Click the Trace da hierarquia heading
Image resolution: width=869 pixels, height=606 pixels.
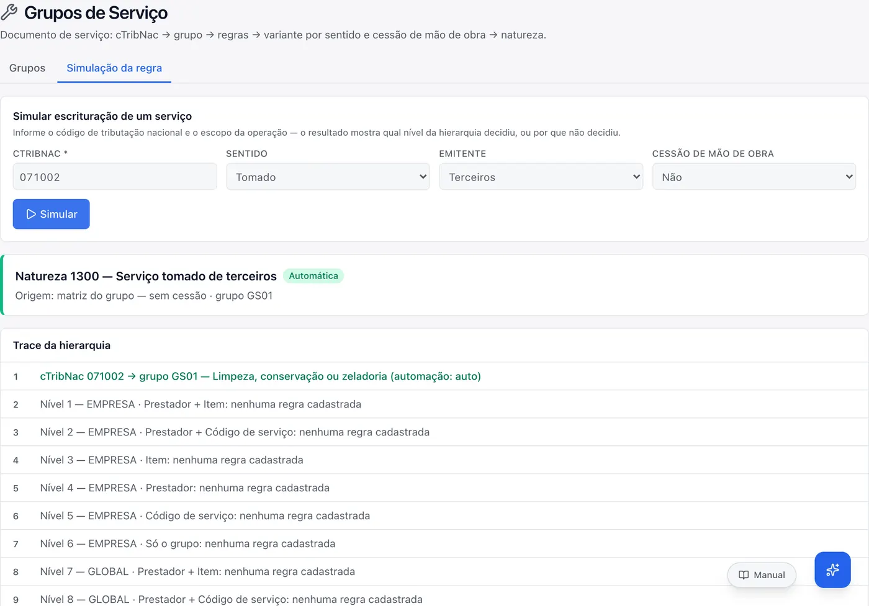[x=61, y=345]
